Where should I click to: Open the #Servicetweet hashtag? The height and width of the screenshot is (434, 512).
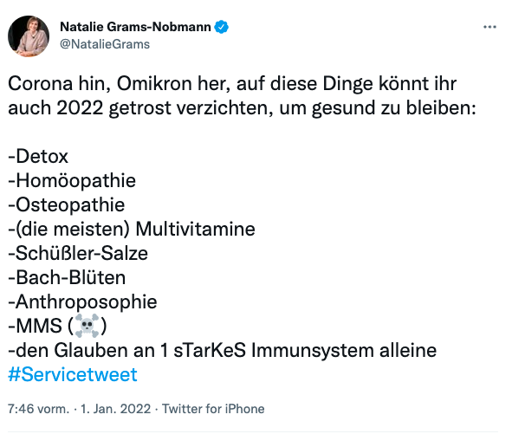coord(73,374)
